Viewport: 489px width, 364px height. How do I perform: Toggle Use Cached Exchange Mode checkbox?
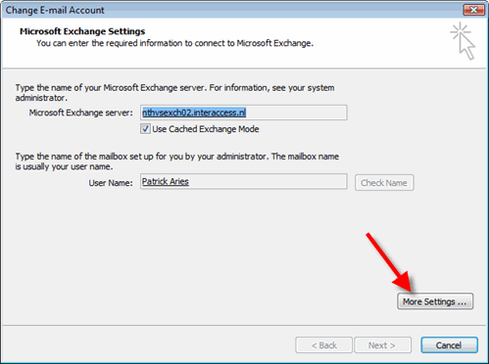[145, 129]
